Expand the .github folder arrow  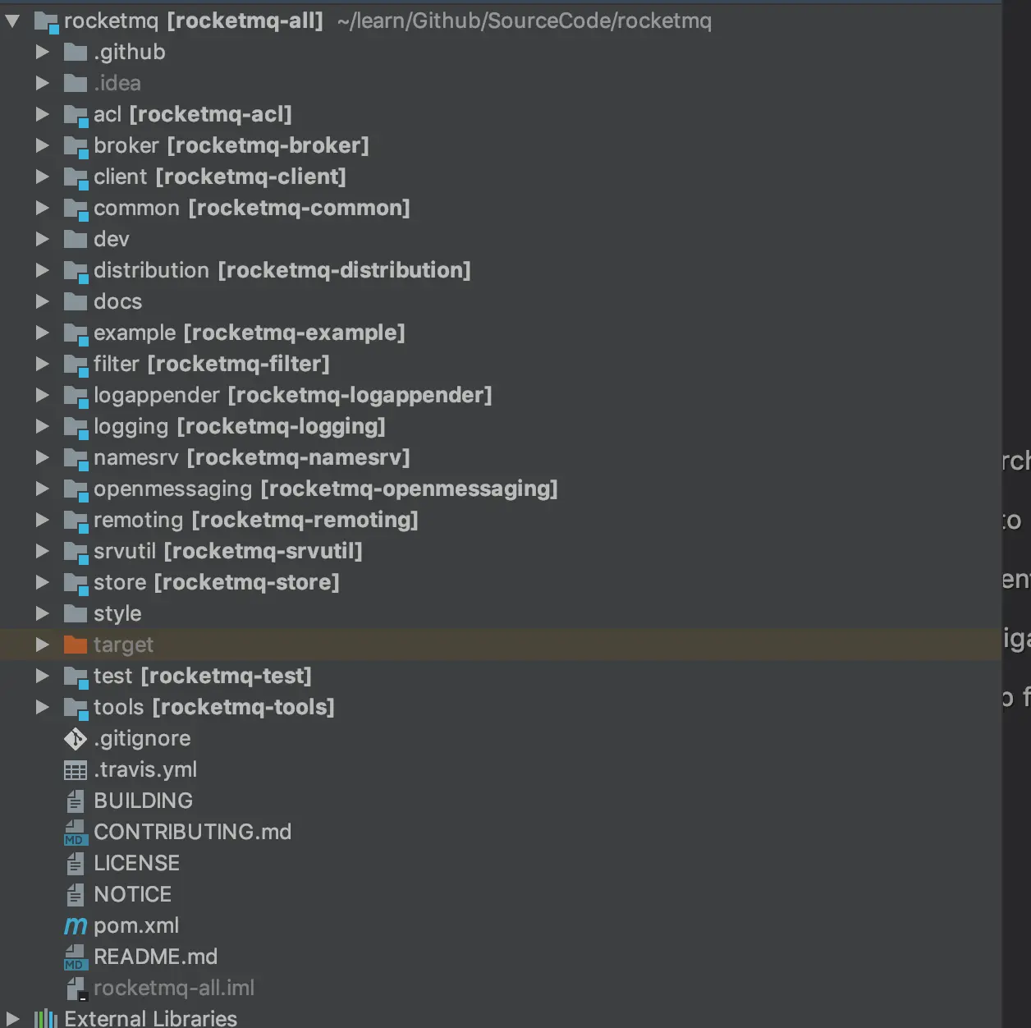point(43,52)
